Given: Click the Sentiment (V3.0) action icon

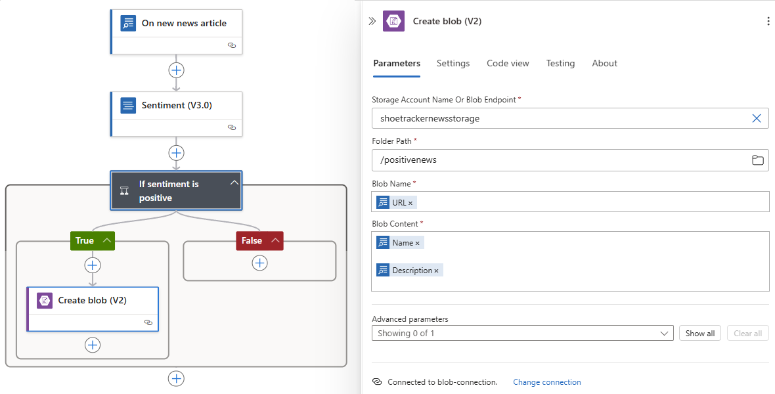Looking at the screenshot, I should click(128, 105).
